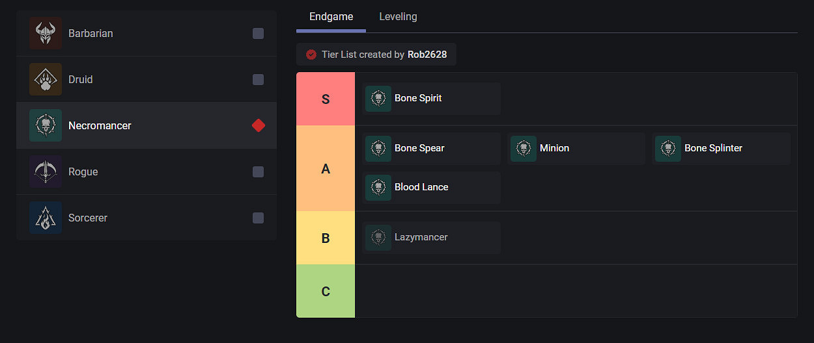The image size is (814, 343).
Task: Click the Rogue bow class icon
Action: pyautogui.click(x=46, y=171)
